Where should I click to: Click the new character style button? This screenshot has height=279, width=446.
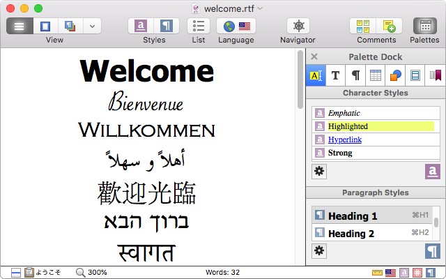[x=433, y=172]
